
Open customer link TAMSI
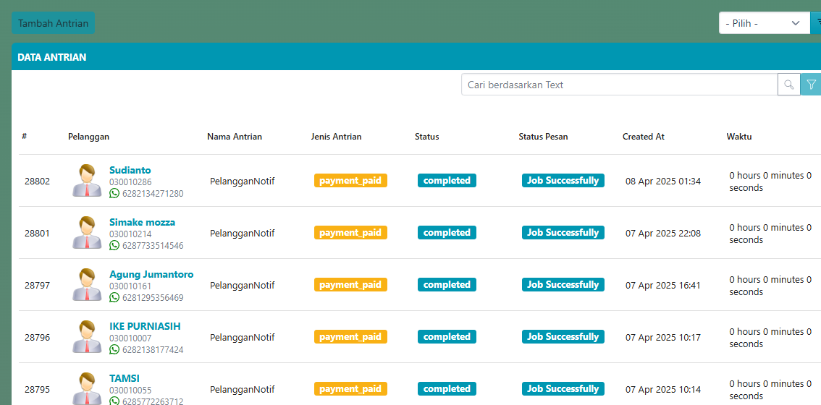[125, 378]
